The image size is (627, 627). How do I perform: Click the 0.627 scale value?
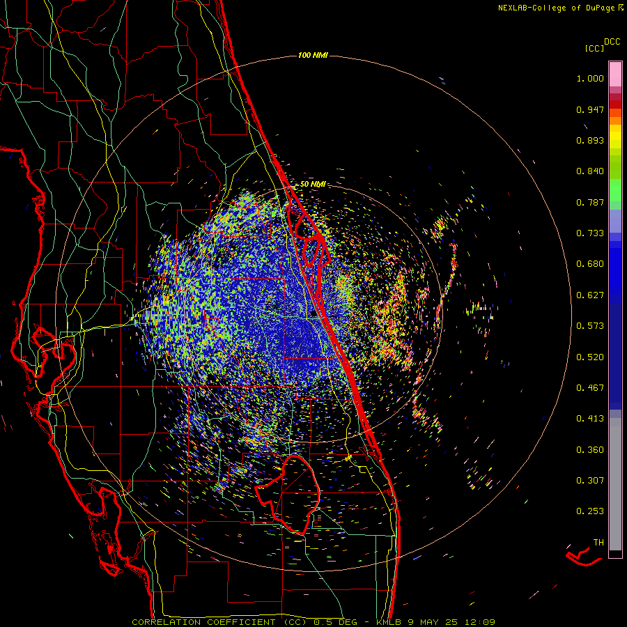590,295
